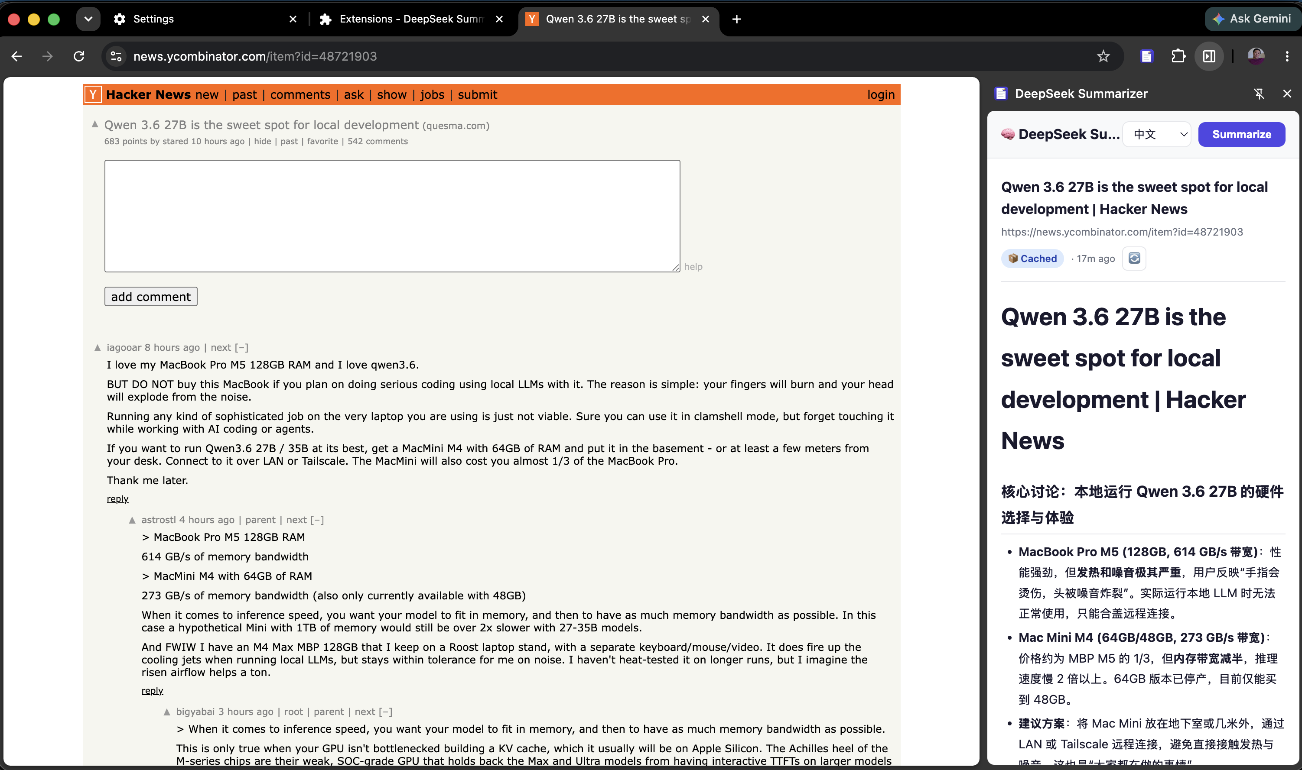Open the formatting help link

(693, 266)
